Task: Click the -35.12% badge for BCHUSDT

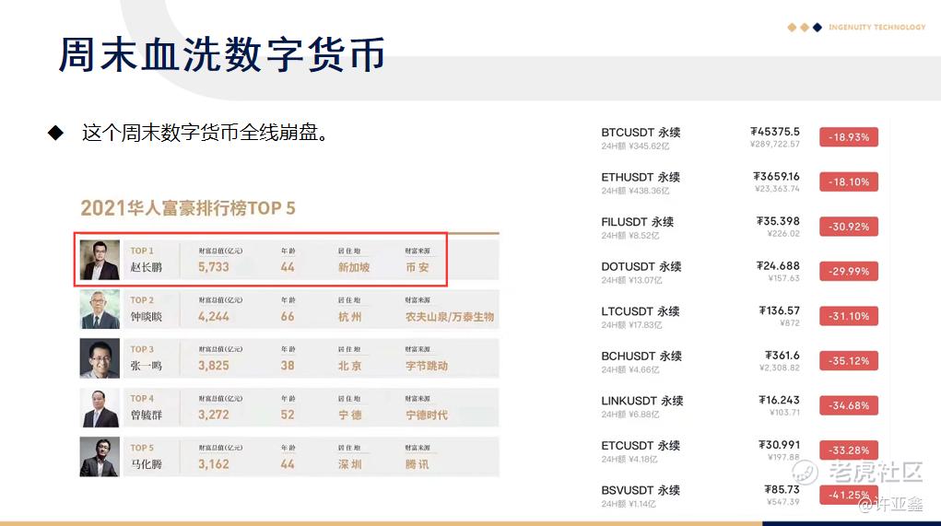Action: click(849, 361)
